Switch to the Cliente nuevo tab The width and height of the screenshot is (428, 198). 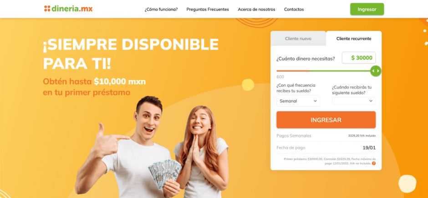click(x=298, y=39)
